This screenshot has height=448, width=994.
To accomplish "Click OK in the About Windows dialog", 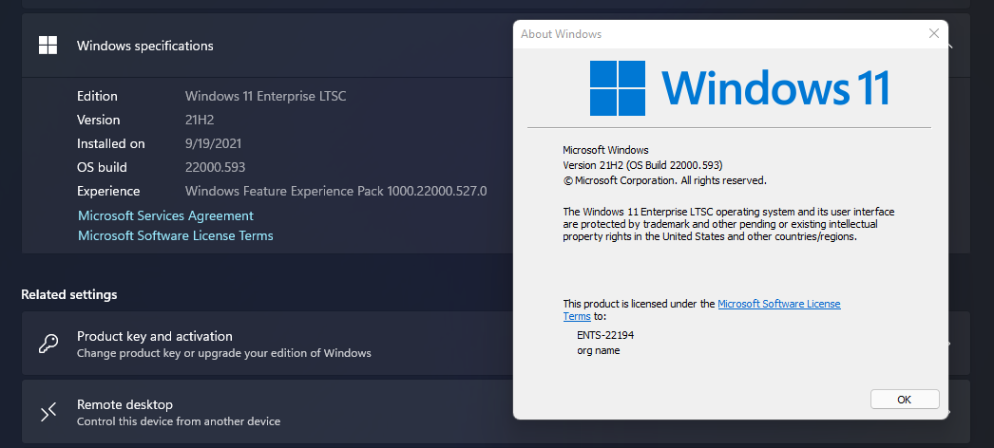I will (x=905, y=400).
